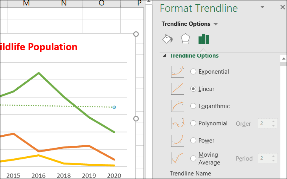Screen dimensions: 287x179
Task: Select column O header
Action: (101, 4)
